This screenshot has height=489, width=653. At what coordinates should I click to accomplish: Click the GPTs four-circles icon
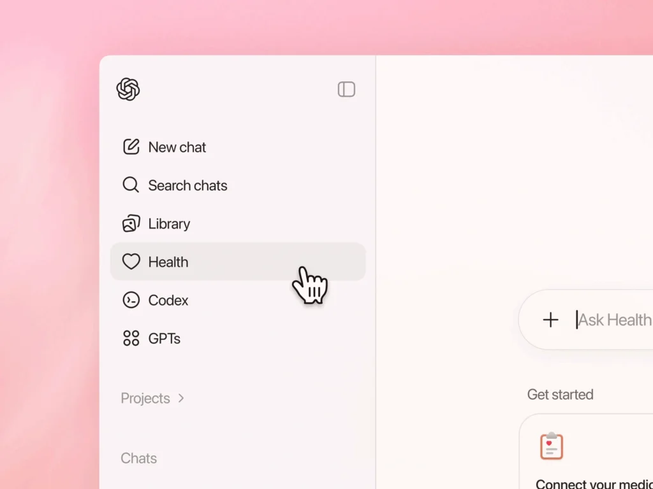131,338
